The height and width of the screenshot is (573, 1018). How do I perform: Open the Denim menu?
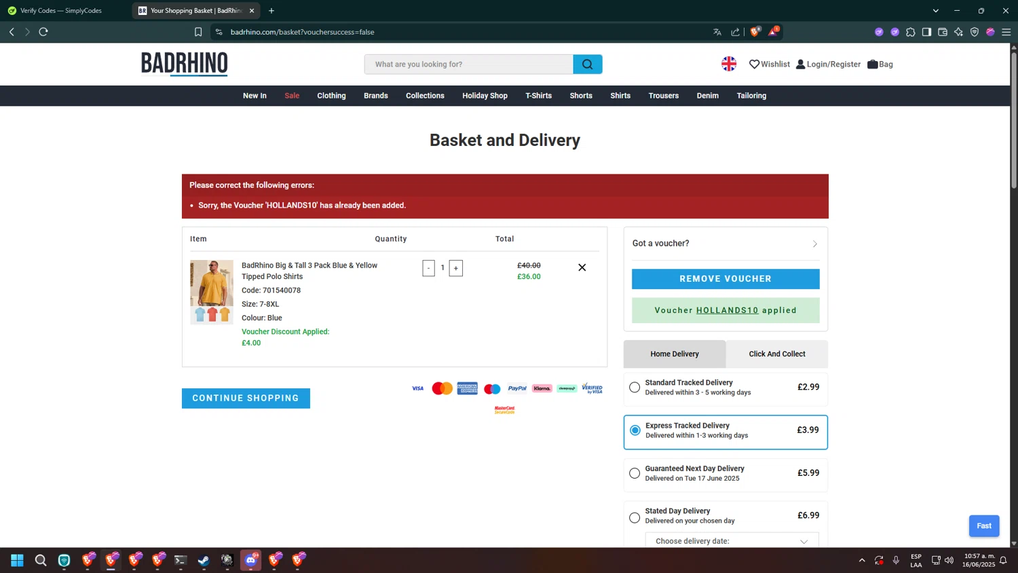(x=707, y=96)
